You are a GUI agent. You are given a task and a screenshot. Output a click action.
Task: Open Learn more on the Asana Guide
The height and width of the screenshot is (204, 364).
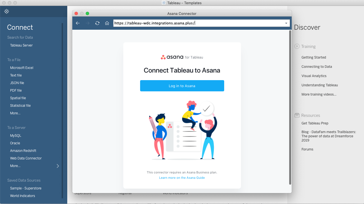coord(182,178)
